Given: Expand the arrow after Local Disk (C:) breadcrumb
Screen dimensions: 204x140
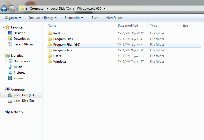Looking at the screenshot, I should pyautogui.click(x=74, y=9).
